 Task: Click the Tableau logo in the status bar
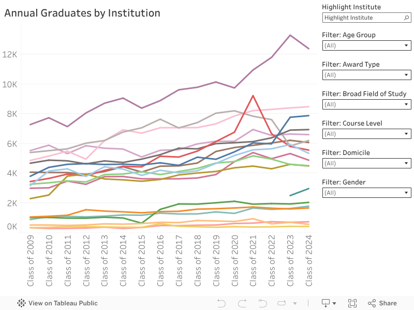[x=21, y=303]
